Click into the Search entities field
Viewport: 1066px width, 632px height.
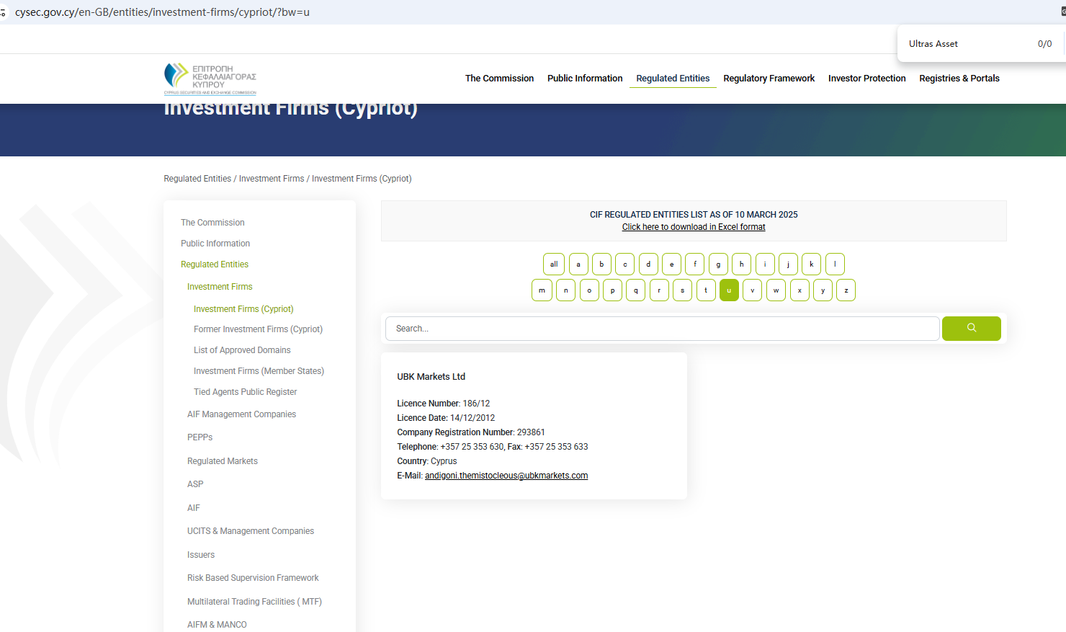(x=663, y=329)
